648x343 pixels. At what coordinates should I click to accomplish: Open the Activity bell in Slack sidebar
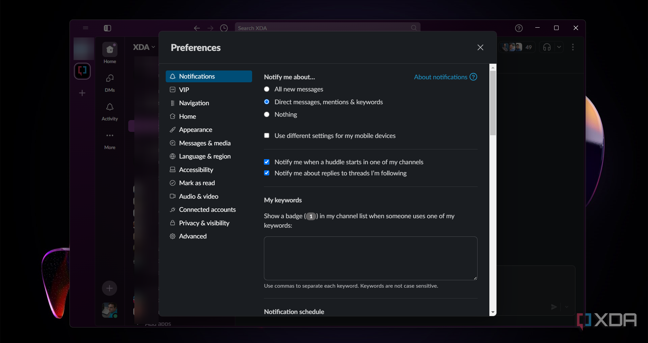110,112
